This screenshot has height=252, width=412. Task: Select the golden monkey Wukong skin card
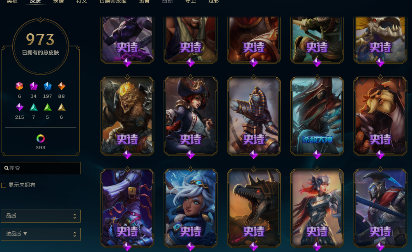pos(127,116)
